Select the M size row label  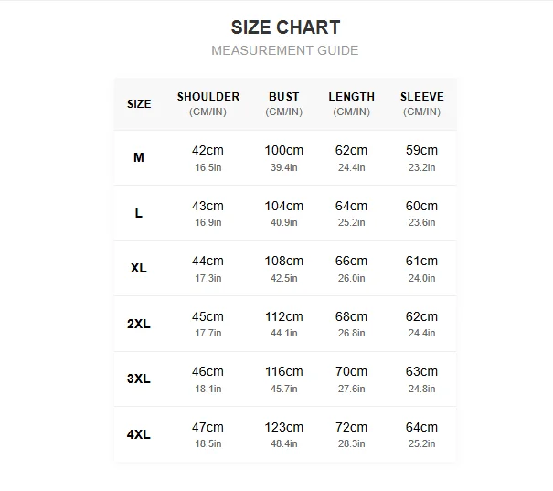point(139,157)
